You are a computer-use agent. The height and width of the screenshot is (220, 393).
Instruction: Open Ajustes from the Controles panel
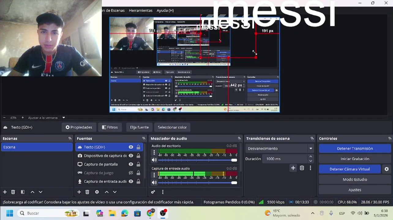[355, 190]
